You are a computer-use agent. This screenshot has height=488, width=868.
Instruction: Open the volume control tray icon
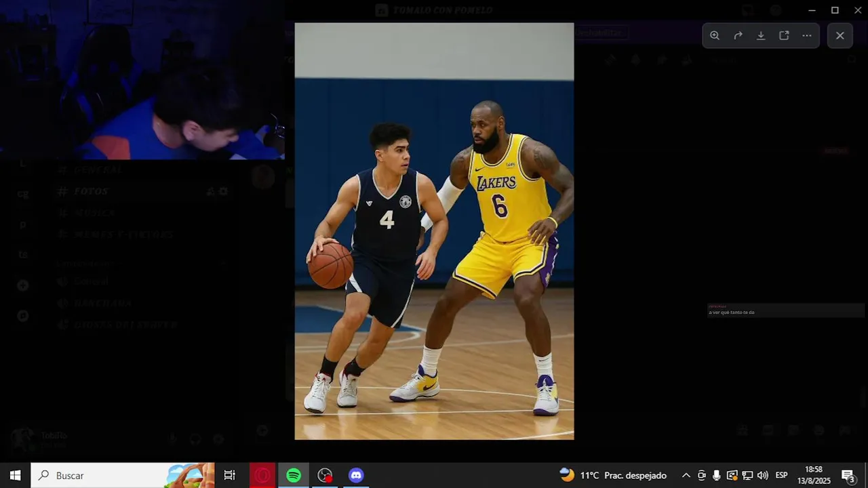763,475
